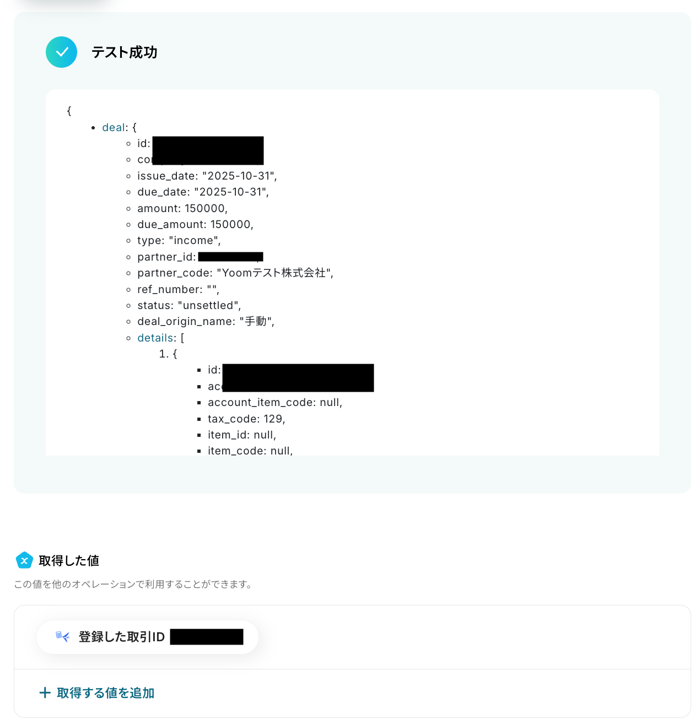Click the status unsettled line
The width and height of the screenshot is (700, 725).
point(189,305)
